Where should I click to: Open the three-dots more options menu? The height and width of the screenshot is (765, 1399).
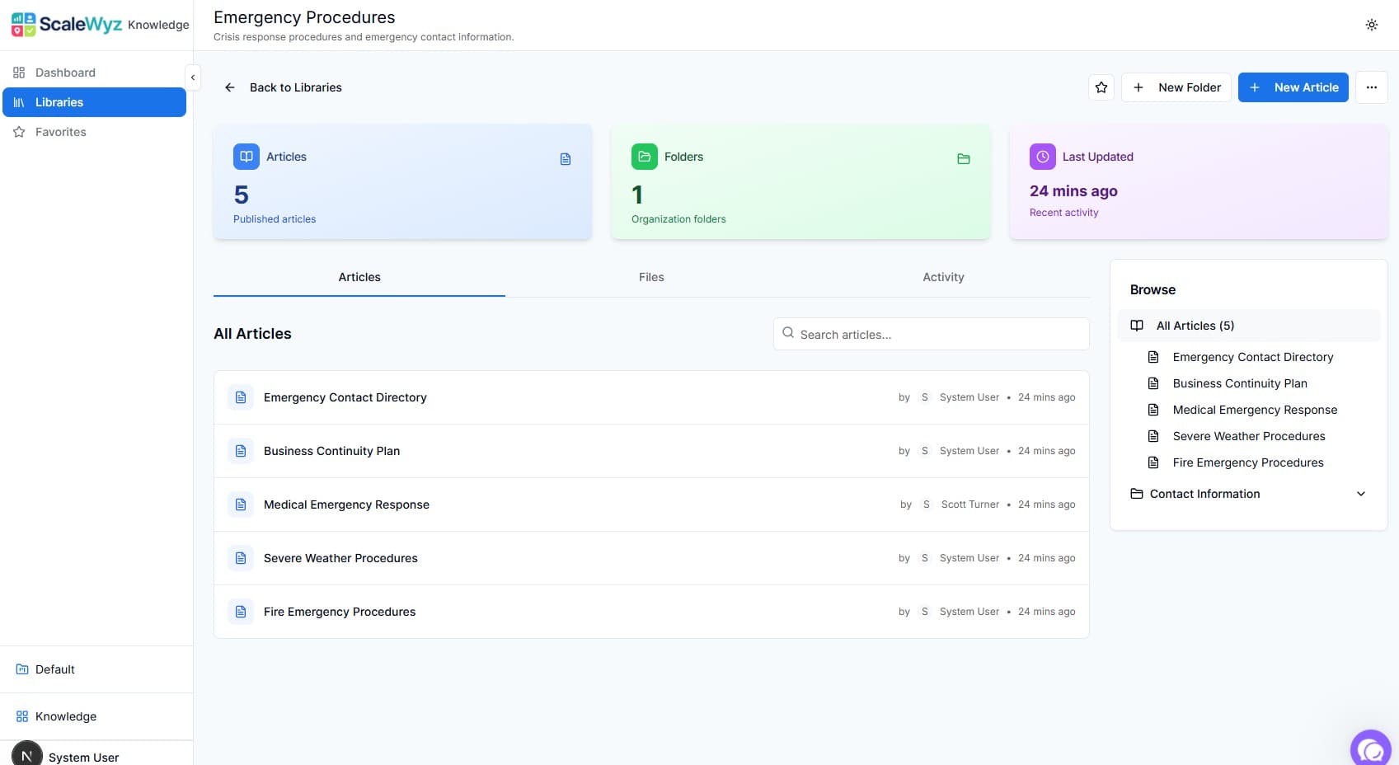click(1371, 87)
